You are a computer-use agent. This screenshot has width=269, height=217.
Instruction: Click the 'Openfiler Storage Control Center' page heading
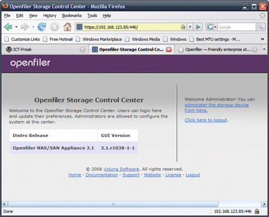tap(89, 100)
